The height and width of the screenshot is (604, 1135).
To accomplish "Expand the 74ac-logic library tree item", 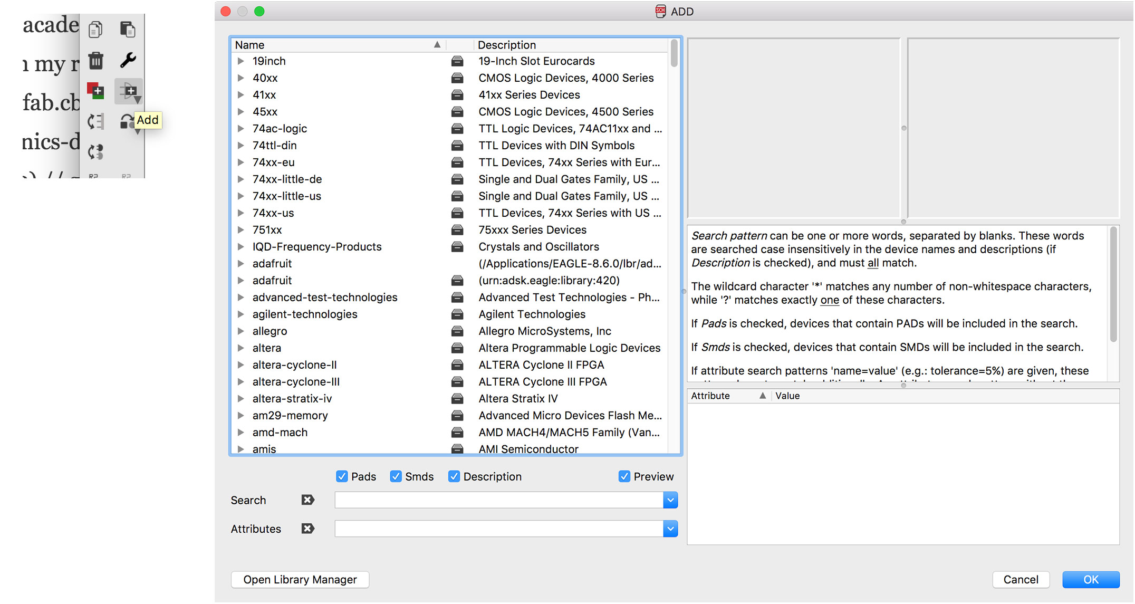I will click(241, 128).
